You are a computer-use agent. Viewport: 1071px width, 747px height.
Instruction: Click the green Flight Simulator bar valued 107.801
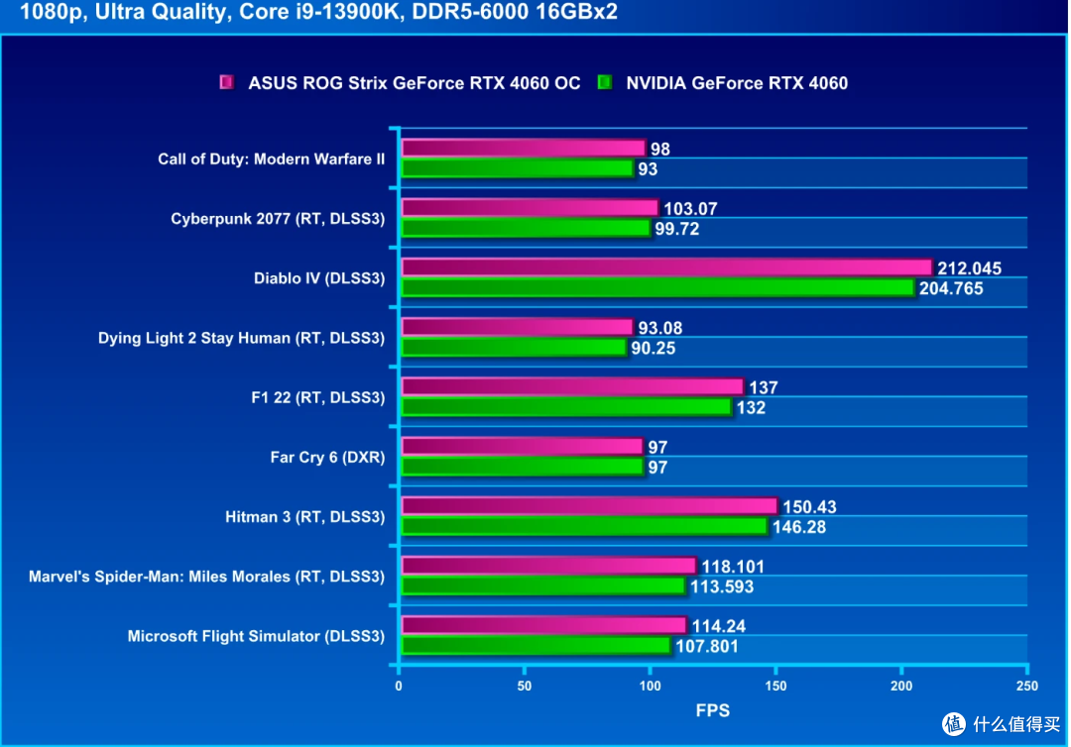pyautogui.click(x=536, y=645)
